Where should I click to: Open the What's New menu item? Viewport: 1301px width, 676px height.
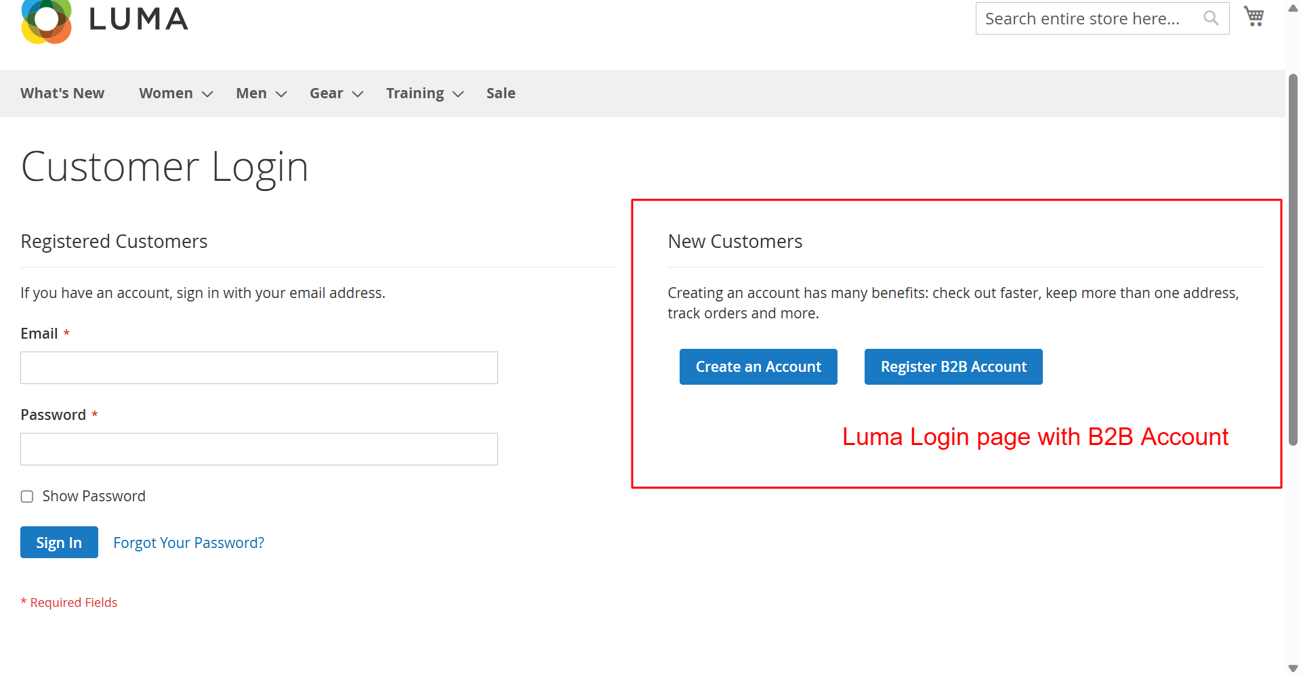pos(62,93)
